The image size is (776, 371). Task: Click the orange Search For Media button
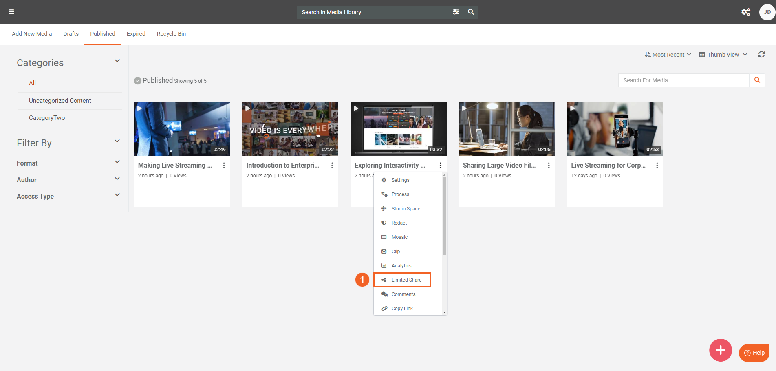(x=757, y=80)
